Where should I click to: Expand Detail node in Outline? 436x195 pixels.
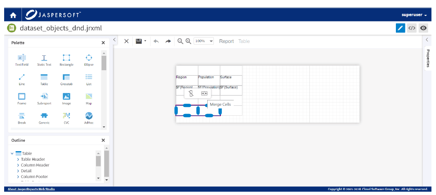[x=18, y=171]
